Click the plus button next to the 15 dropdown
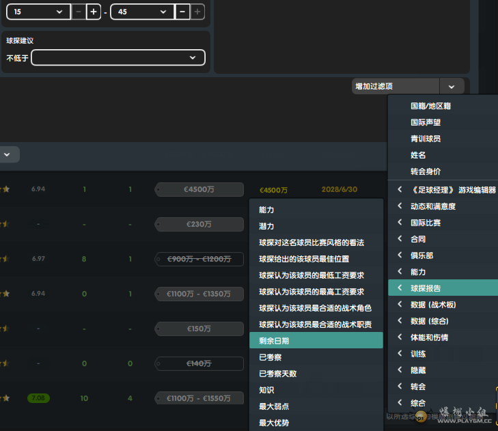This screenshot has height=431, width=498. click(x=94, y=12)
